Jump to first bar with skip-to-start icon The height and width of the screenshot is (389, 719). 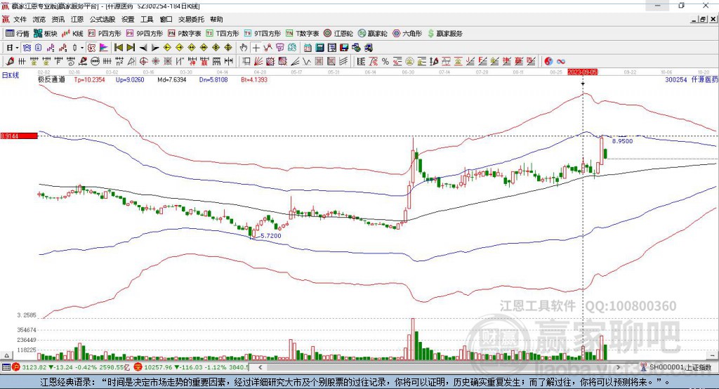click(x=118, y=48)
